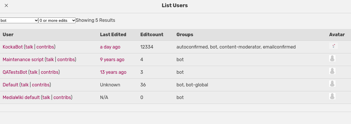Click QATestsBot's default avatar icon
The width and height of the screenshot is (351, 124).
(x=332, y=71)
